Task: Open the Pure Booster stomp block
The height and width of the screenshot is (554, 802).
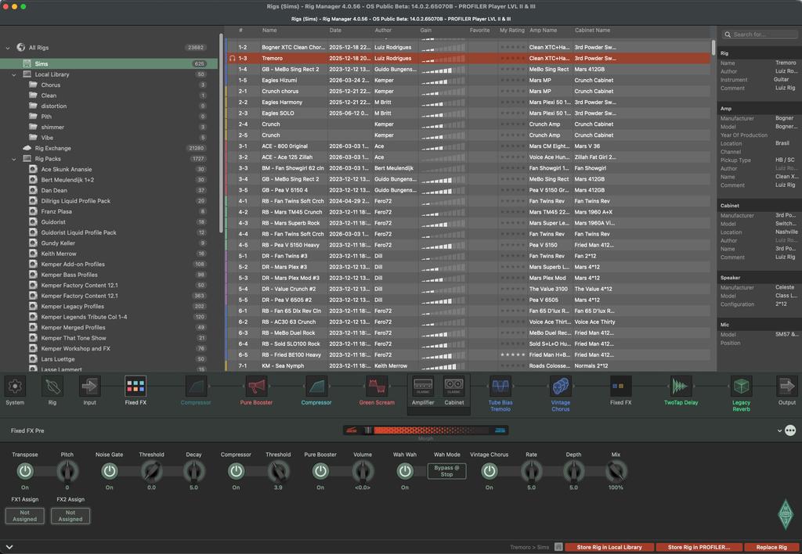Action: click(256, 387)
